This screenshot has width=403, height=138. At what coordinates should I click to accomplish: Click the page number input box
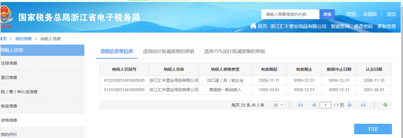pos(325,105)
